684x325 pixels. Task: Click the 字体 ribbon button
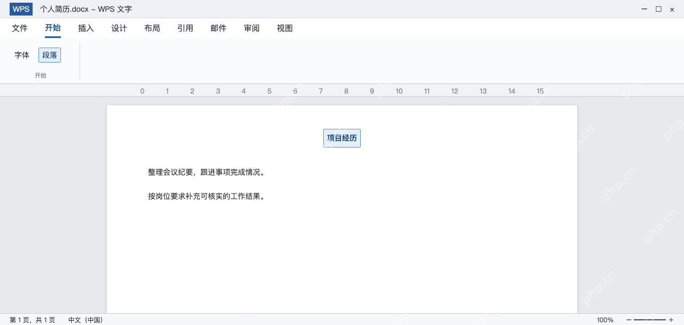[22, 55]
